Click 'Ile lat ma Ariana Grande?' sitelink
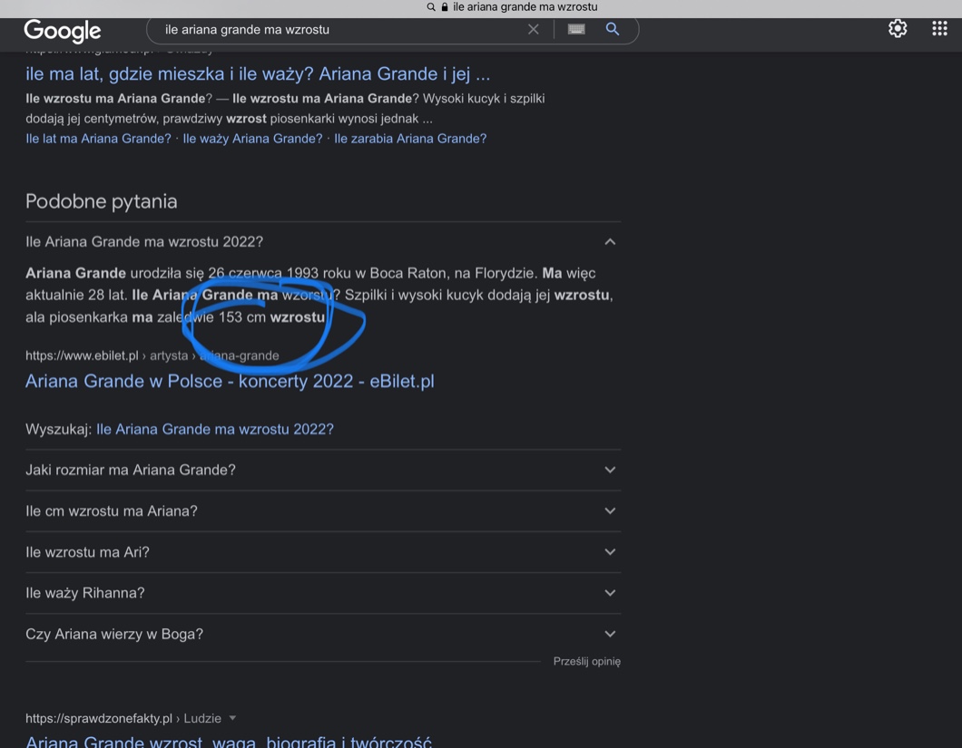This screenshot has height=748, width=962. point(98,139)
